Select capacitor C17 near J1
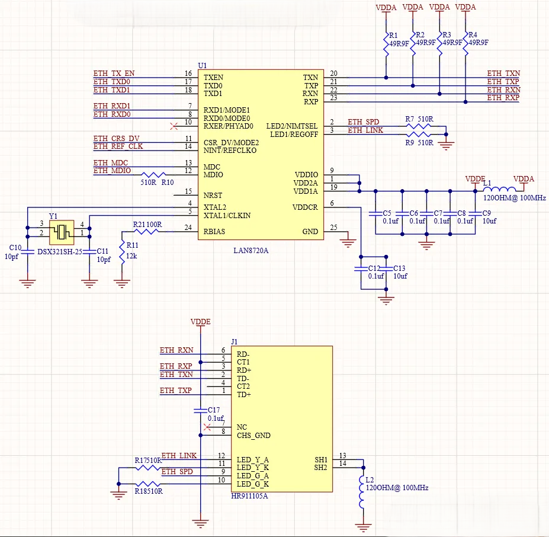Image resolution: width=549 pixels, height=537 pixels. [201, 410]
